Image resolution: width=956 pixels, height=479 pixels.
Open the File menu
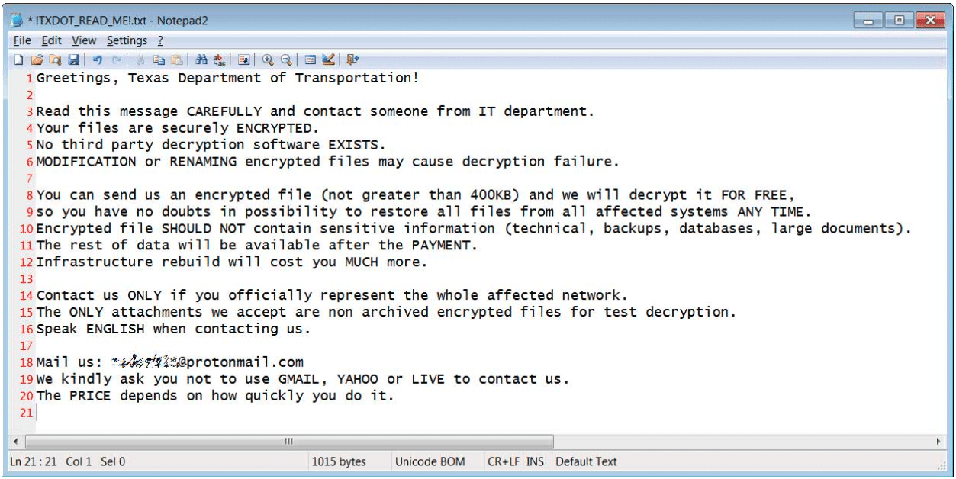pos(22,40)
